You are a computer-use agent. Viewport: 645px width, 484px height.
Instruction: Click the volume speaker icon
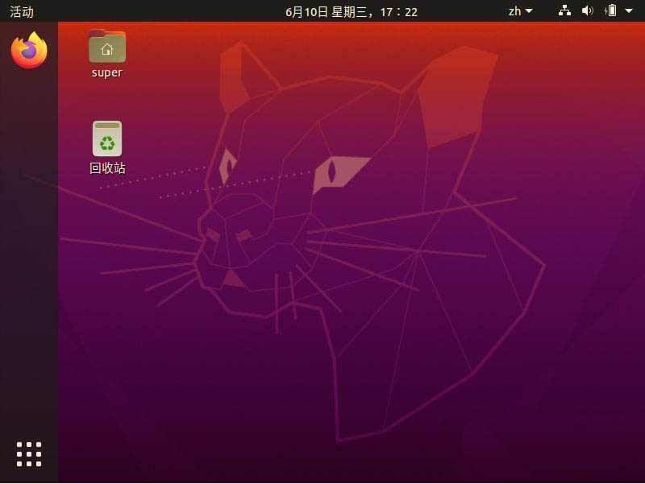tap(588, 10)
